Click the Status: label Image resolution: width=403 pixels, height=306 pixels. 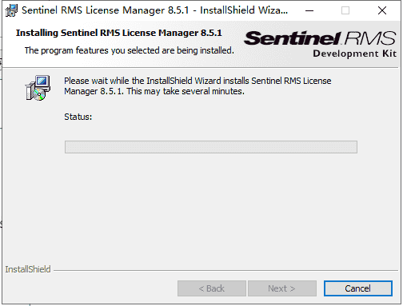(x=78, y=117)
